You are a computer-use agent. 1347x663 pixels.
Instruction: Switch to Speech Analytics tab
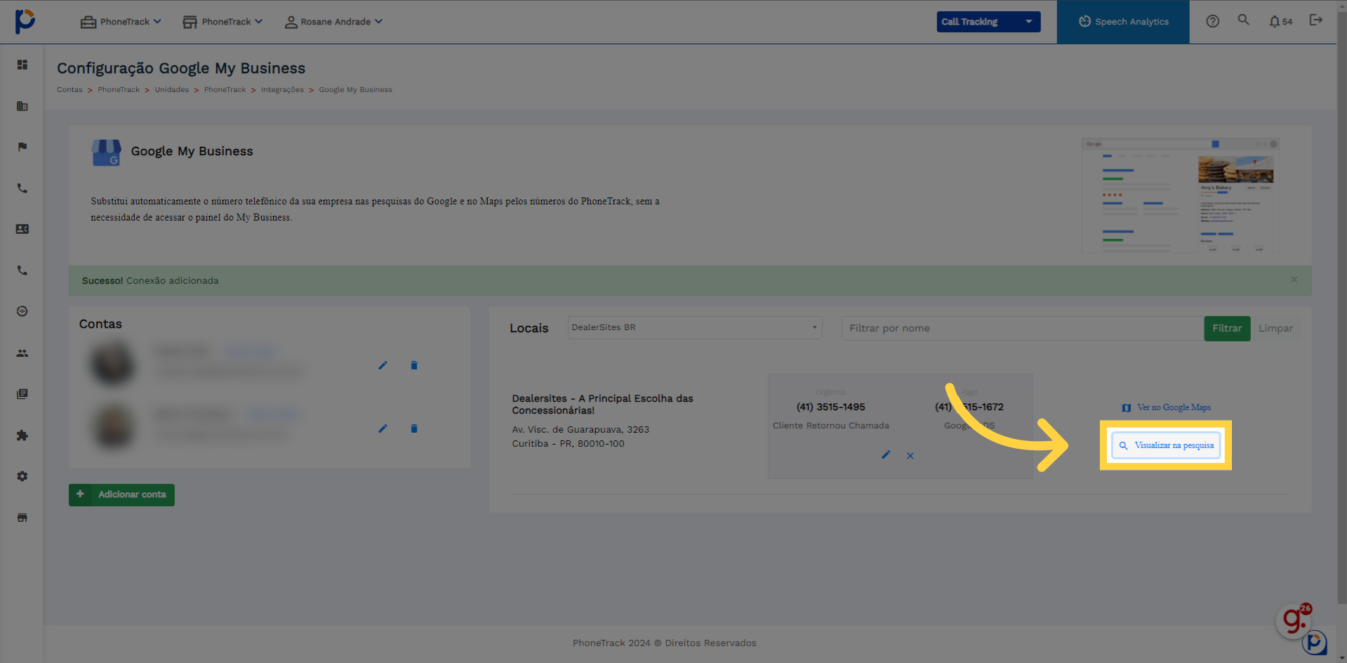pos(1123,22)
